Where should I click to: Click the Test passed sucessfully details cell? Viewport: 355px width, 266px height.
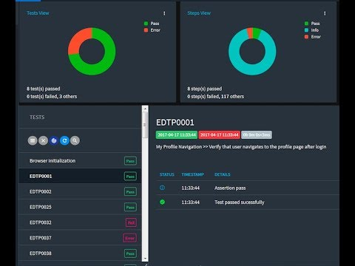240,202
